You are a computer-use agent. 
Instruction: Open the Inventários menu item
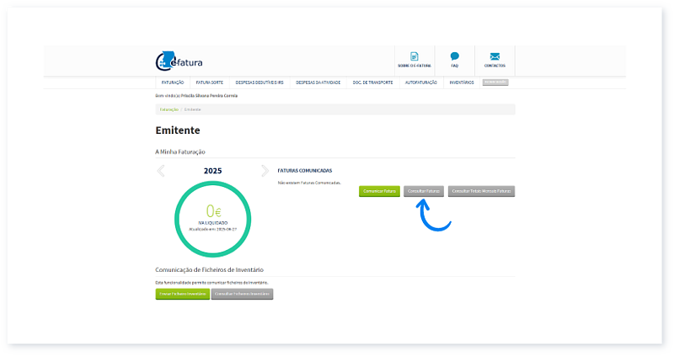[462, 82]
